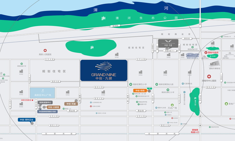Click the 高新北街 road label
The image size is (235, 141).
click(x=55, y=81)
